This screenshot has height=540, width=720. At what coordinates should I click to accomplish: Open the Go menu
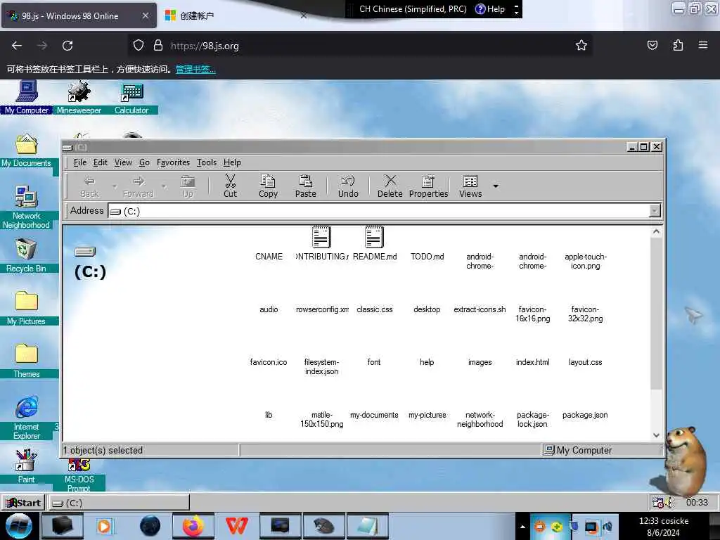(144, 162)
